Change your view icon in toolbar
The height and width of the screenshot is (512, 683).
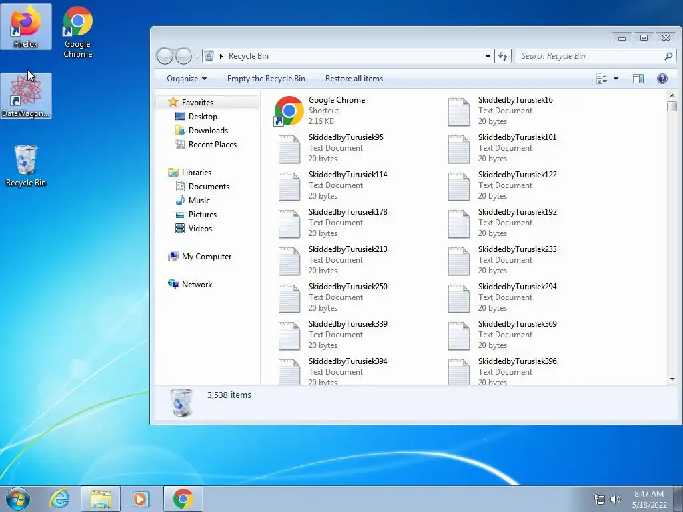point(602,79)
